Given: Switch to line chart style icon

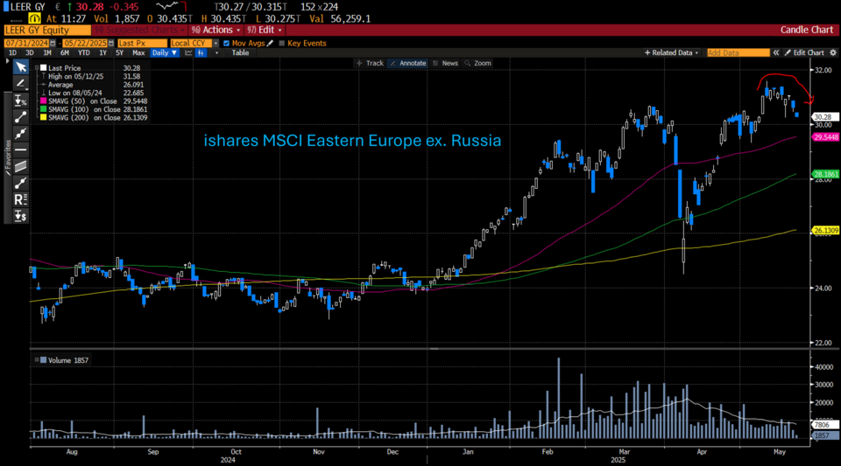Looking at the screenshot, I should click(188, 53).
